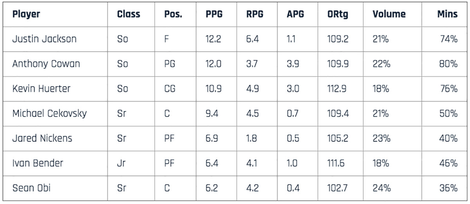The height and width of the screenshot is (204, 470).
Task: Sort by the PPG column header
Action: [x=214, y=14]
